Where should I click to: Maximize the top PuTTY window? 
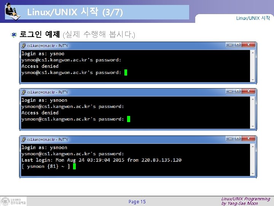tap(238, 45)
